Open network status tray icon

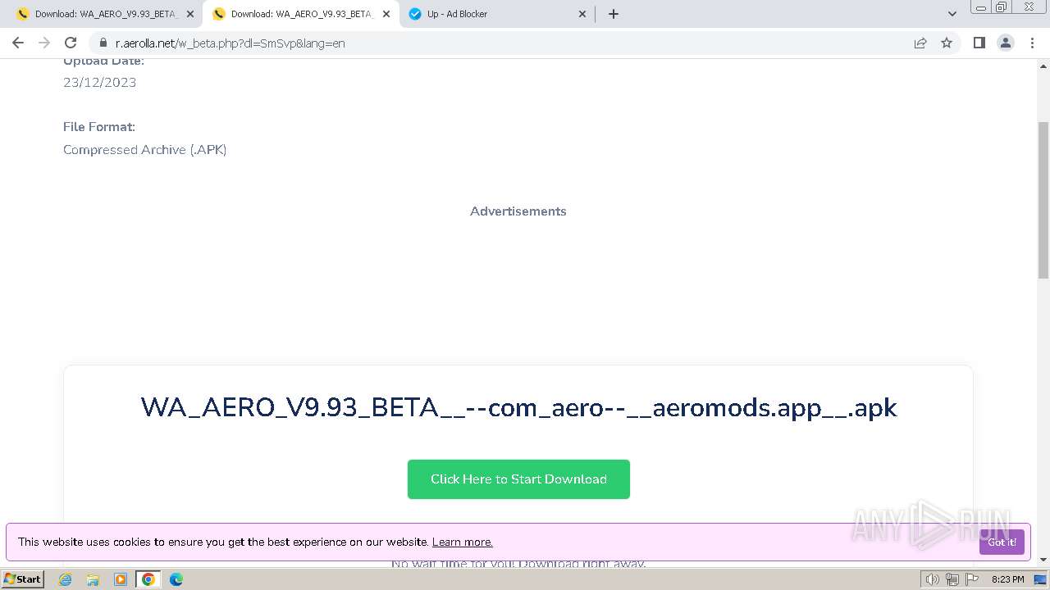952,579
